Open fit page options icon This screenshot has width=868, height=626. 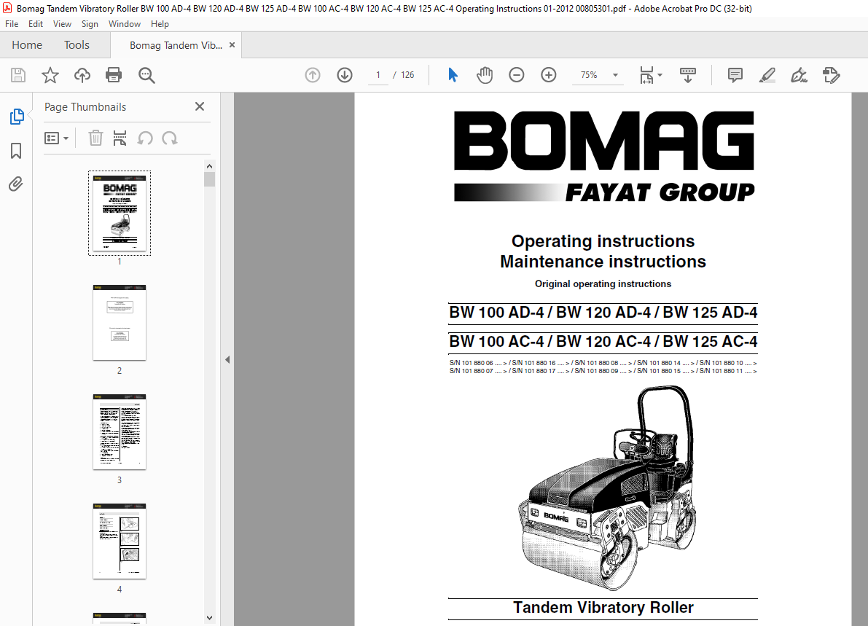click(646, 75)
